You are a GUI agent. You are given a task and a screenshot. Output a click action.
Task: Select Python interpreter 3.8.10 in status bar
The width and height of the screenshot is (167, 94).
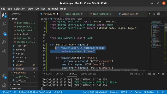point(35,92)
